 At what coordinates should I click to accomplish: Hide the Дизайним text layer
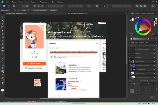[x=154, y=57]
